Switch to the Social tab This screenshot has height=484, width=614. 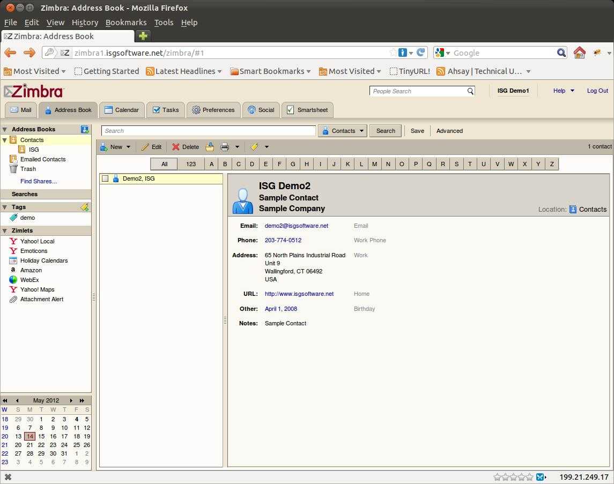coord(261,110)
